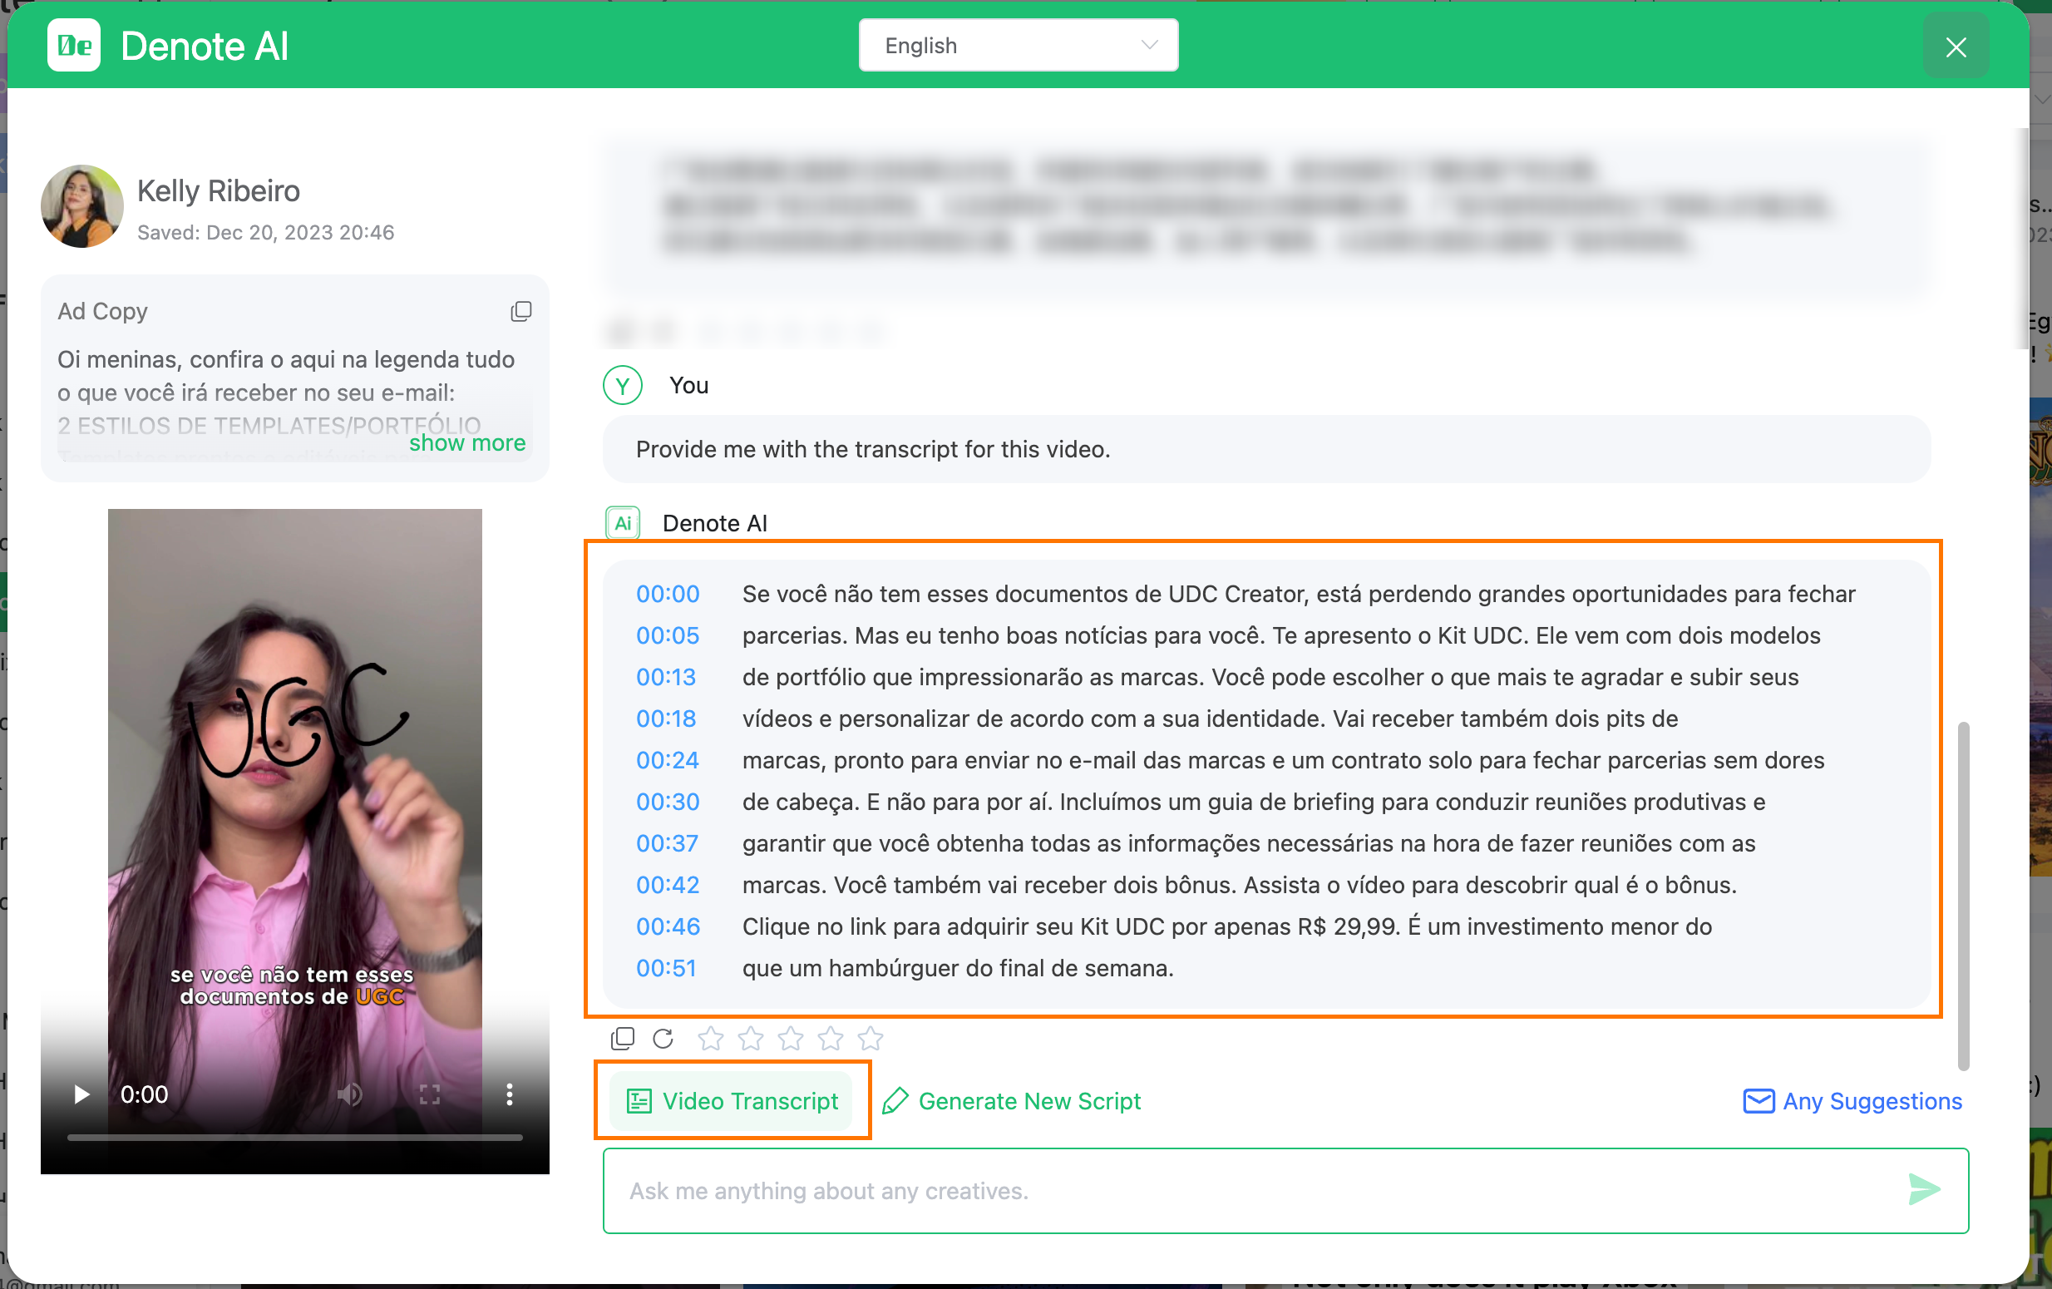Send the chat message
This screenshot has width=2052, height=1289.
[x=1923, y=1190]
